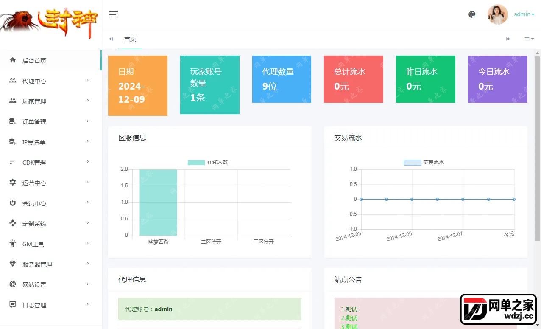
Task: Click the 总计流水 red stat card
Action: click(x=354, y=79)
